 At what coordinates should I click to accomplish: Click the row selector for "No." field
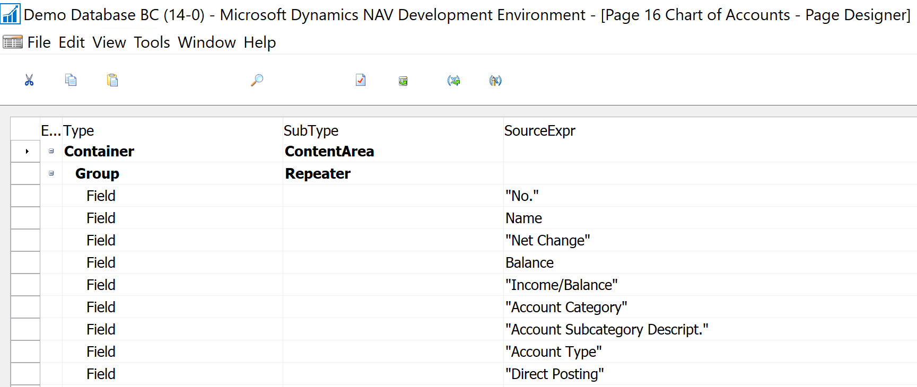[x=25, y=196]
